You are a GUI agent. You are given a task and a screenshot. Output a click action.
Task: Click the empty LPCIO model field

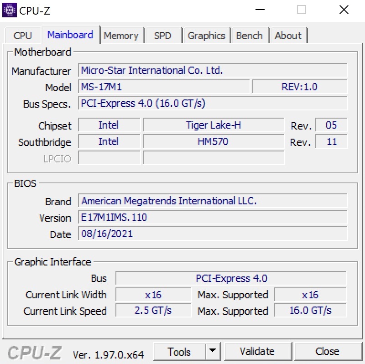click(x=214, y=157)
